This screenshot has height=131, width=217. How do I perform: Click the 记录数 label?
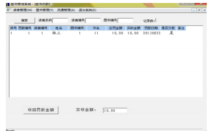click(x=149, y=21)
